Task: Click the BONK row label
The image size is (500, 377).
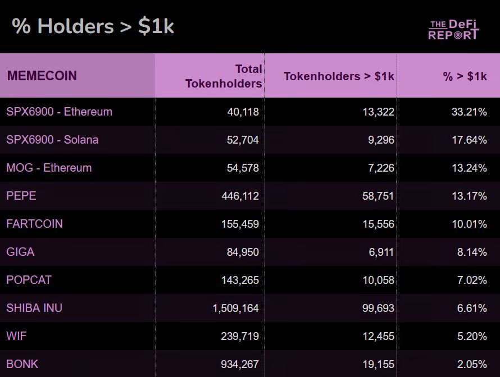Action: (22, 364)
